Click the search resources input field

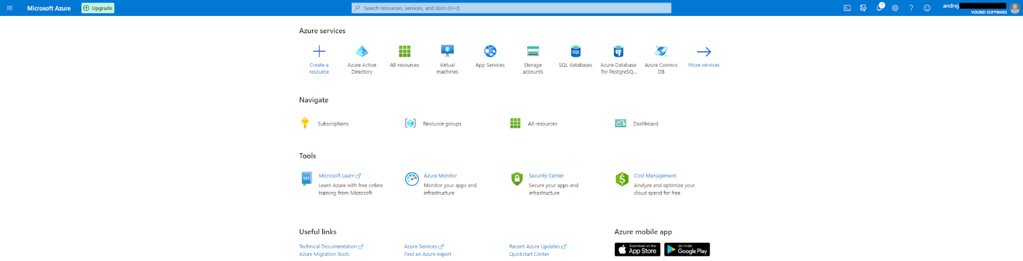(x=512, y=8)
